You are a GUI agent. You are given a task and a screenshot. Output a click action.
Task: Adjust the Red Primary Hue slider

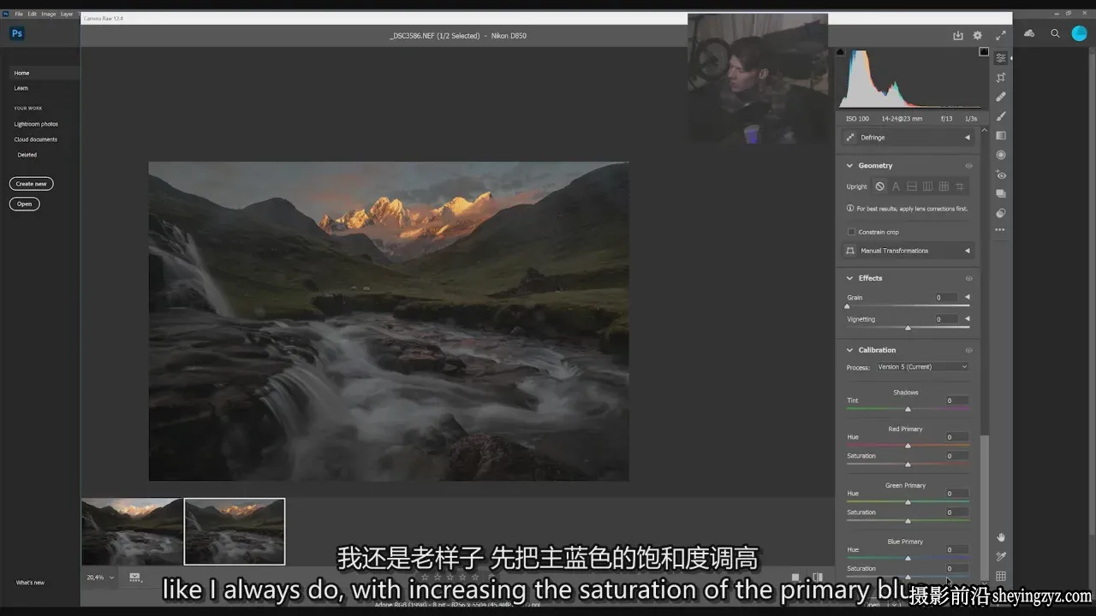point(908,445)
